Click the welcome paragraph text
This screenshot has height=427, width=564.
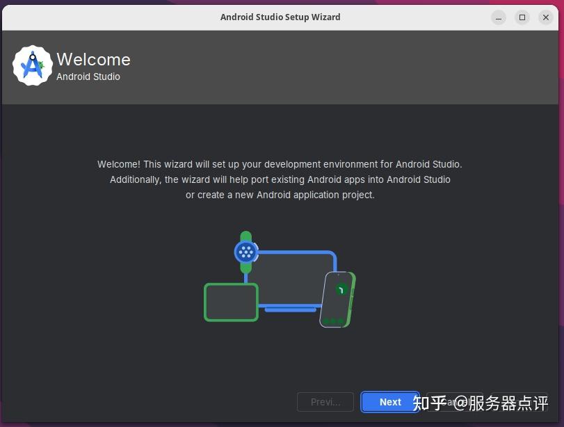[280, 179]
